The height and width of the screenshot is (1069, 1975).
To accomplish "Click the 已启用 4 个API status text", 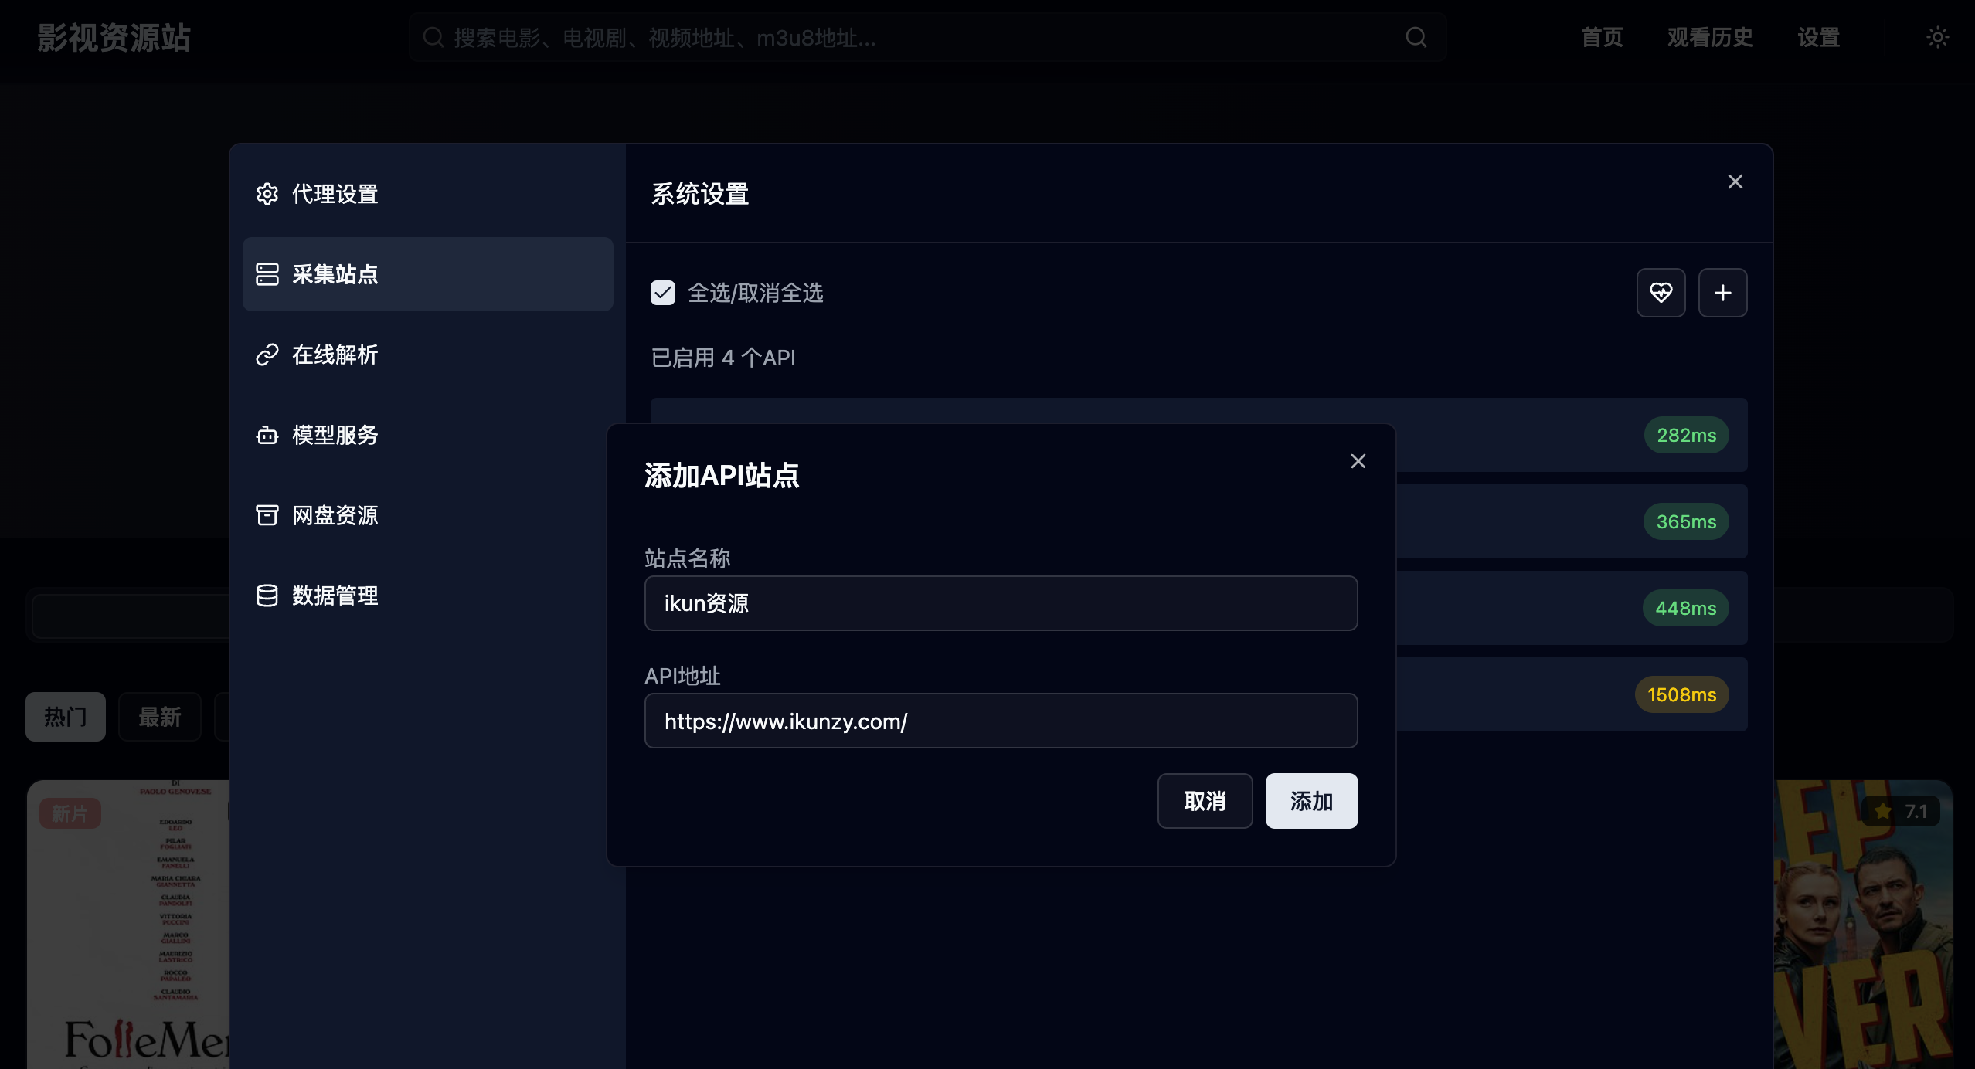I will pyautogui.click(x=723, y=358).
